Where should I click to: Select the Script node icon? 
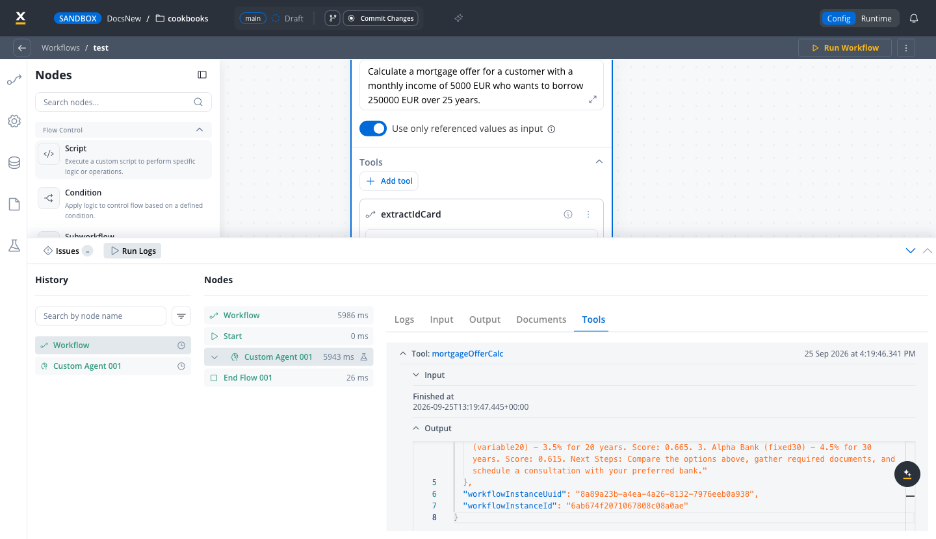tap(49, 154)
